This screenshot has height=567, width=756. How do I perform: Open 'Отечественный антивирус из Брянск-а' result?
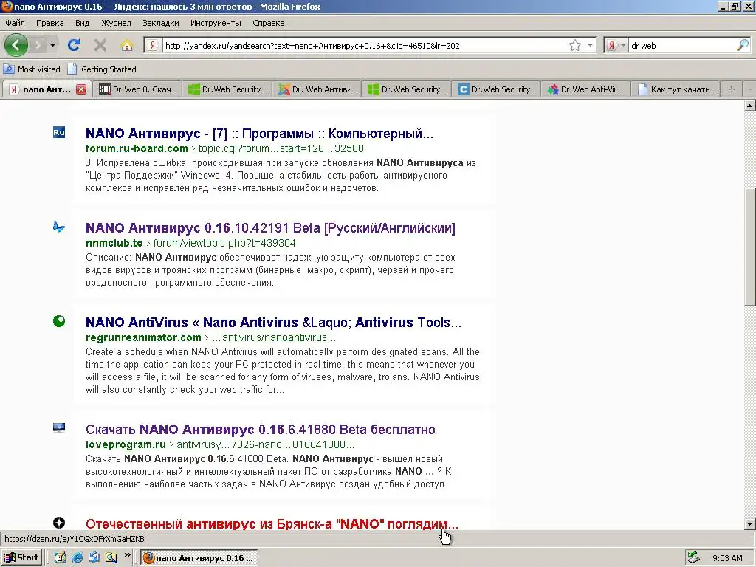(272, 524)
